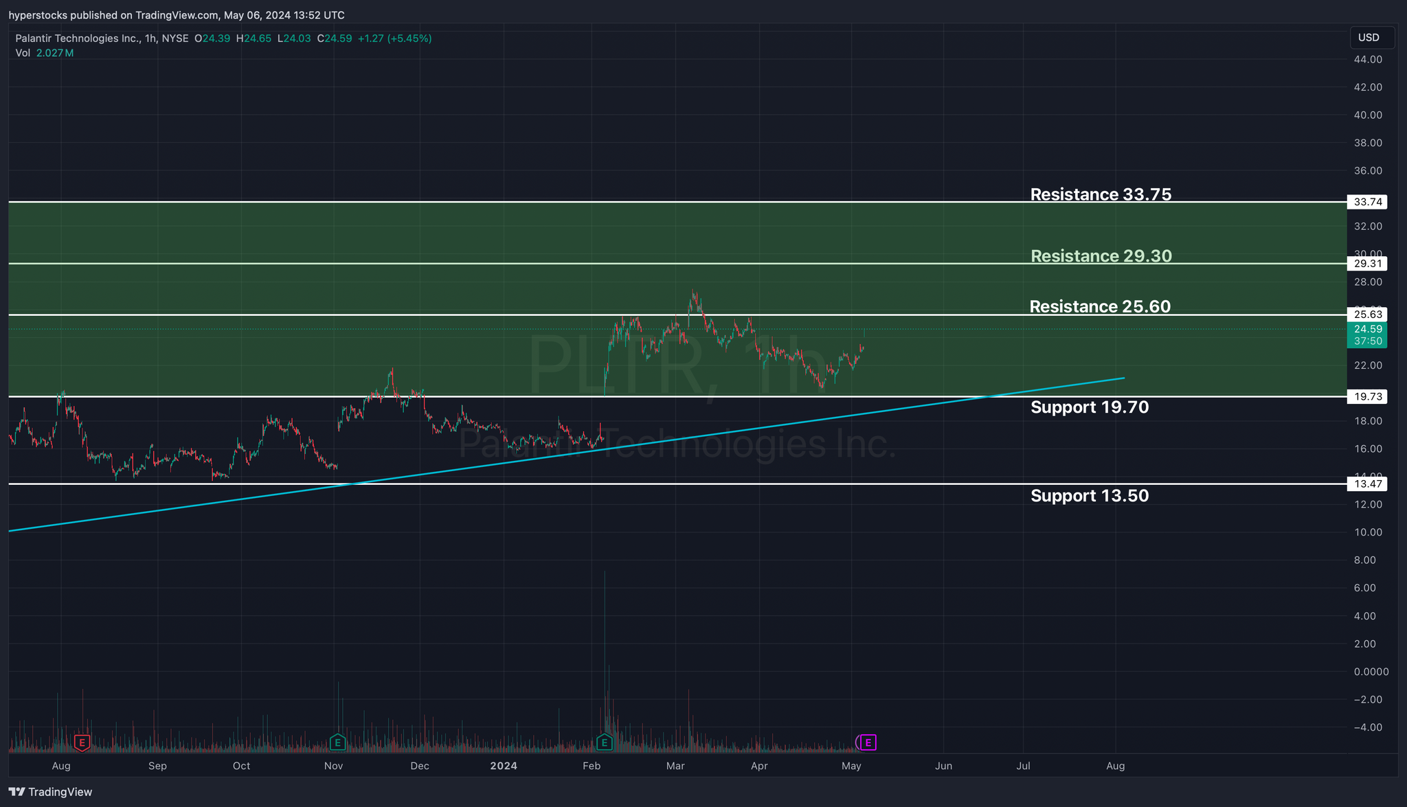
Task: Click the 33.74 price axis tag
Action: coord(1367,202)
